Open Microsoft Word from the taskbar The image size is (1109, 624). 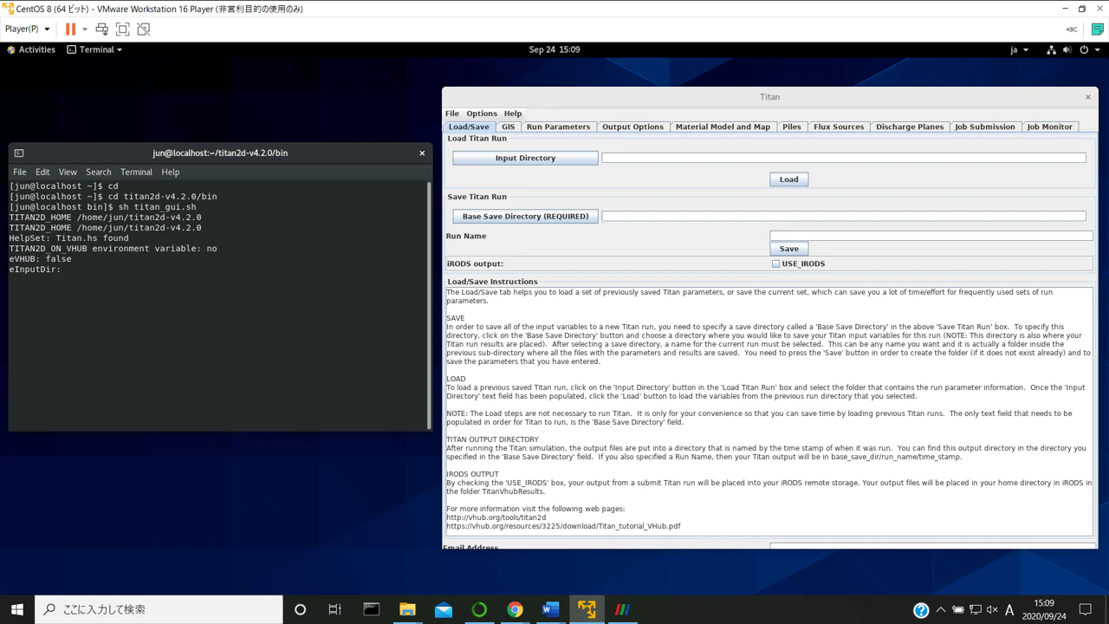pyautogui.click(x=551, y=609)
